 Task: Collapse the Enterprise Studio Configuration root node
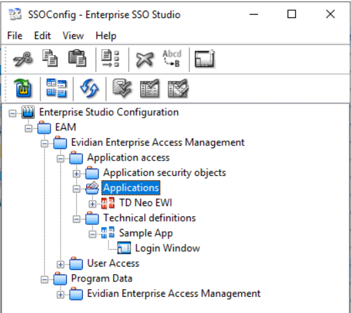point(13,114)
